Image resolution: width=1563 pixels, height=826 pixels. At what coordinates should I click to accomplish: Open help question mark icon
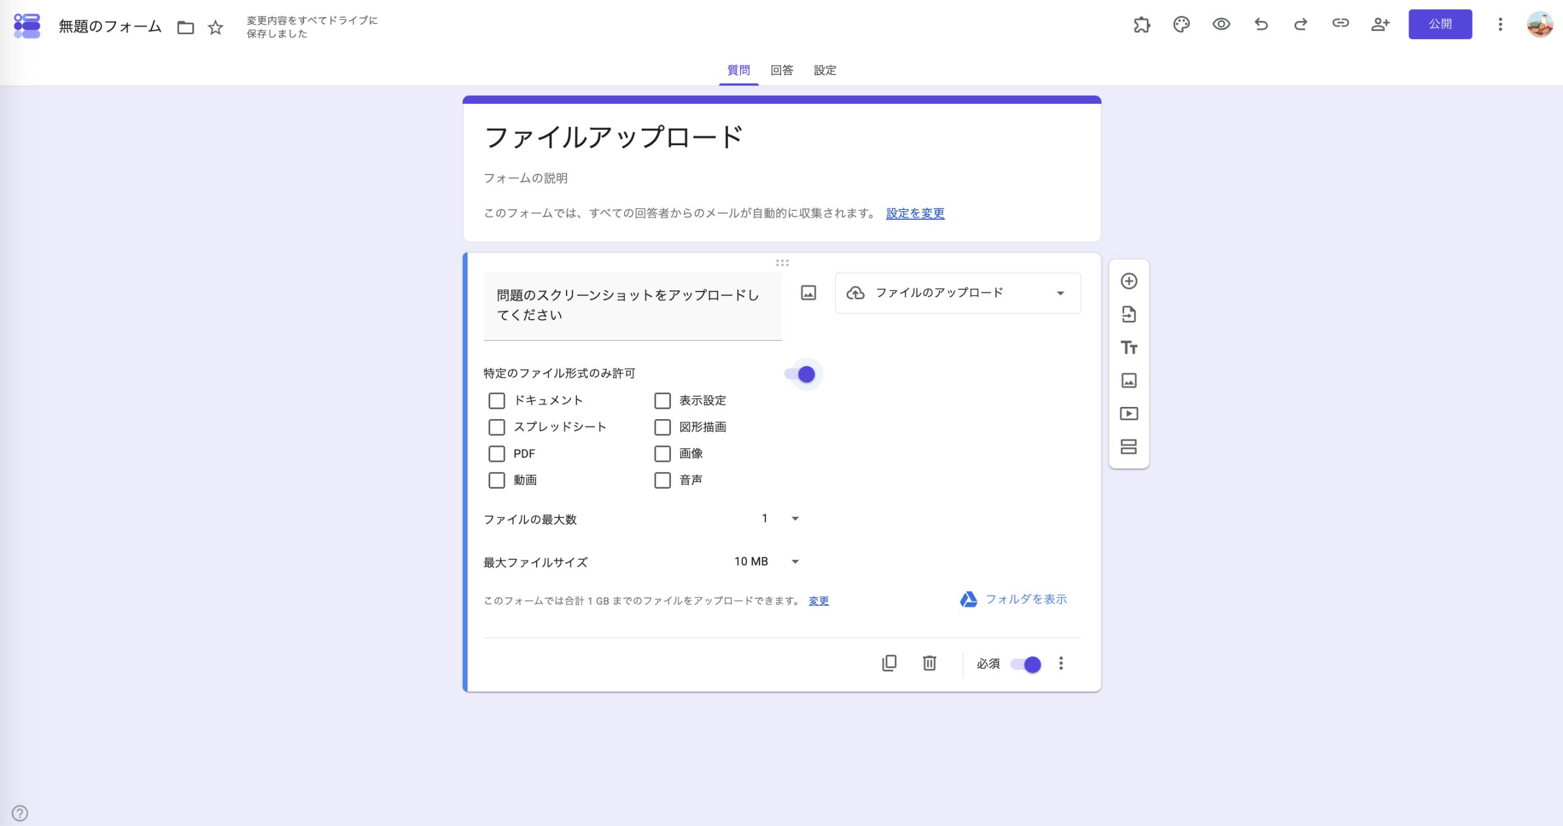tap(20, 813)
